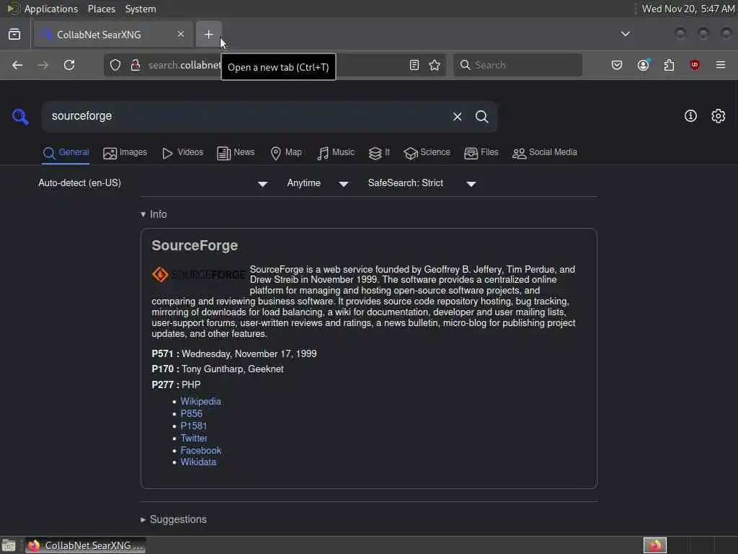The height and width of the screenshot is (554, 738).
Task: Open the SafeSearch: Strict dropdown
Action: click(422, 183)
